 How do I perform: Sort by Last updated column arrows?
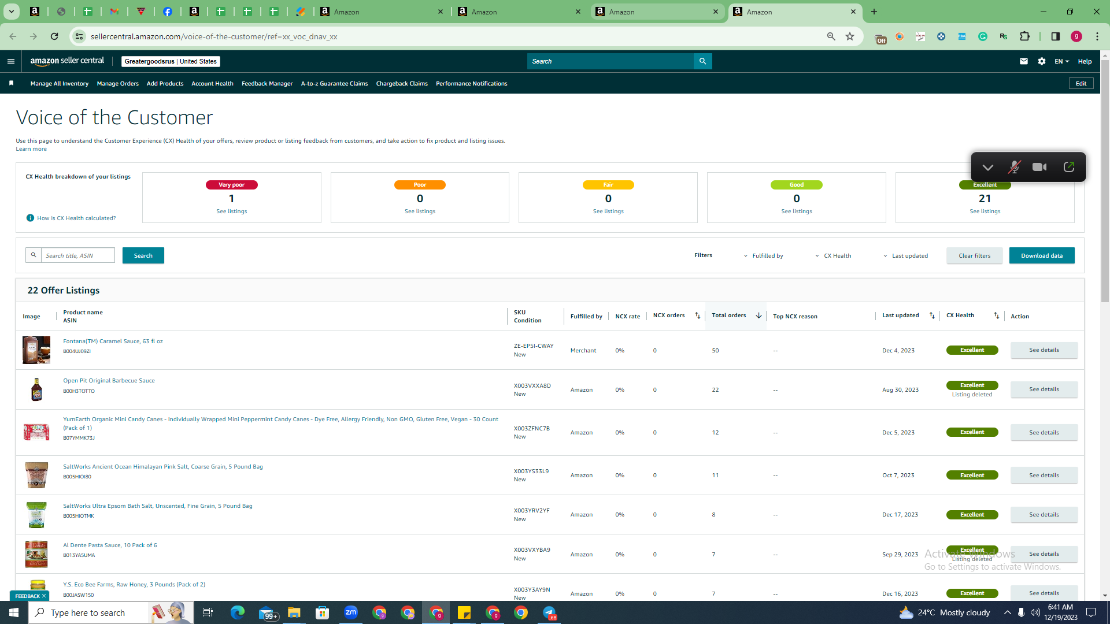(932, 315)
